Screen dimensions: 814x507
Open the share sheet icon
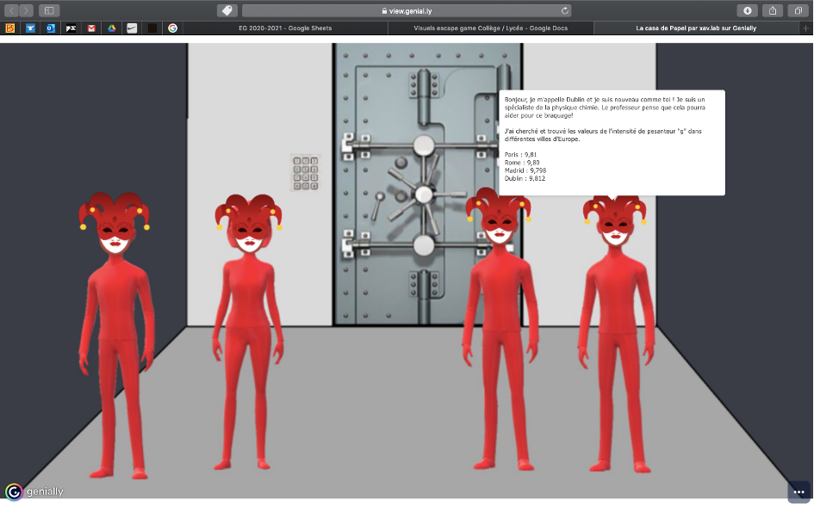[773, 10]
